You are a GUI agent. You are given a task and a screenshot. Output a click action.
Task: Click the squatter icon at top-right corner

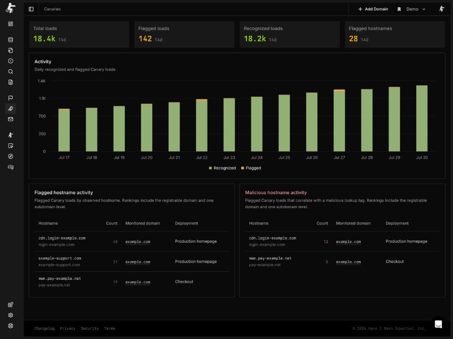click(441, 9)
